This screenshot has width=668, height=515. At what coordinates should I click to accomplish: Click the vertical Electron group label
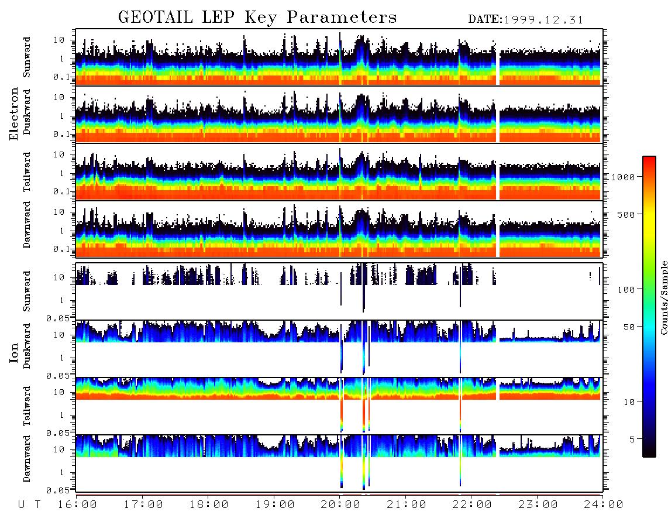[x=13, y=114]
